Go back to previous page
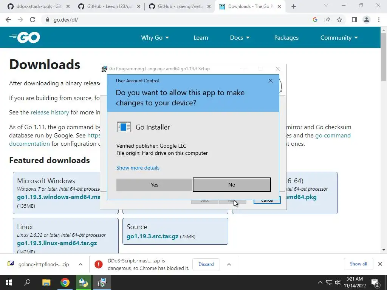This screenshot has height=290, width=387. pos(8,20)
